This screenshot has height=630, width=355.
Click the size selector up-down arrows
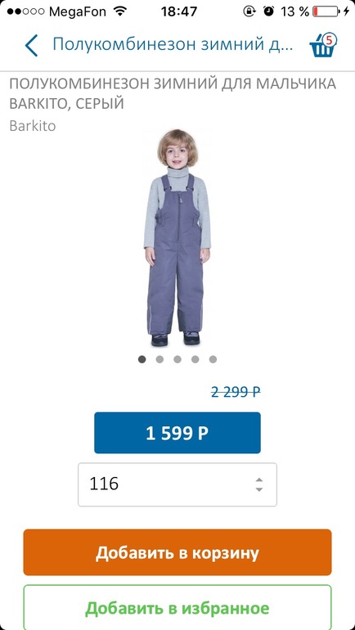[x=259, y=484]
